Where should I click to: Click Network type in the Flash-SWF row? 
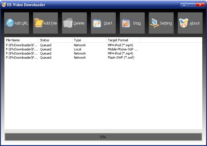pyautogui.click(x=80, y=58)
